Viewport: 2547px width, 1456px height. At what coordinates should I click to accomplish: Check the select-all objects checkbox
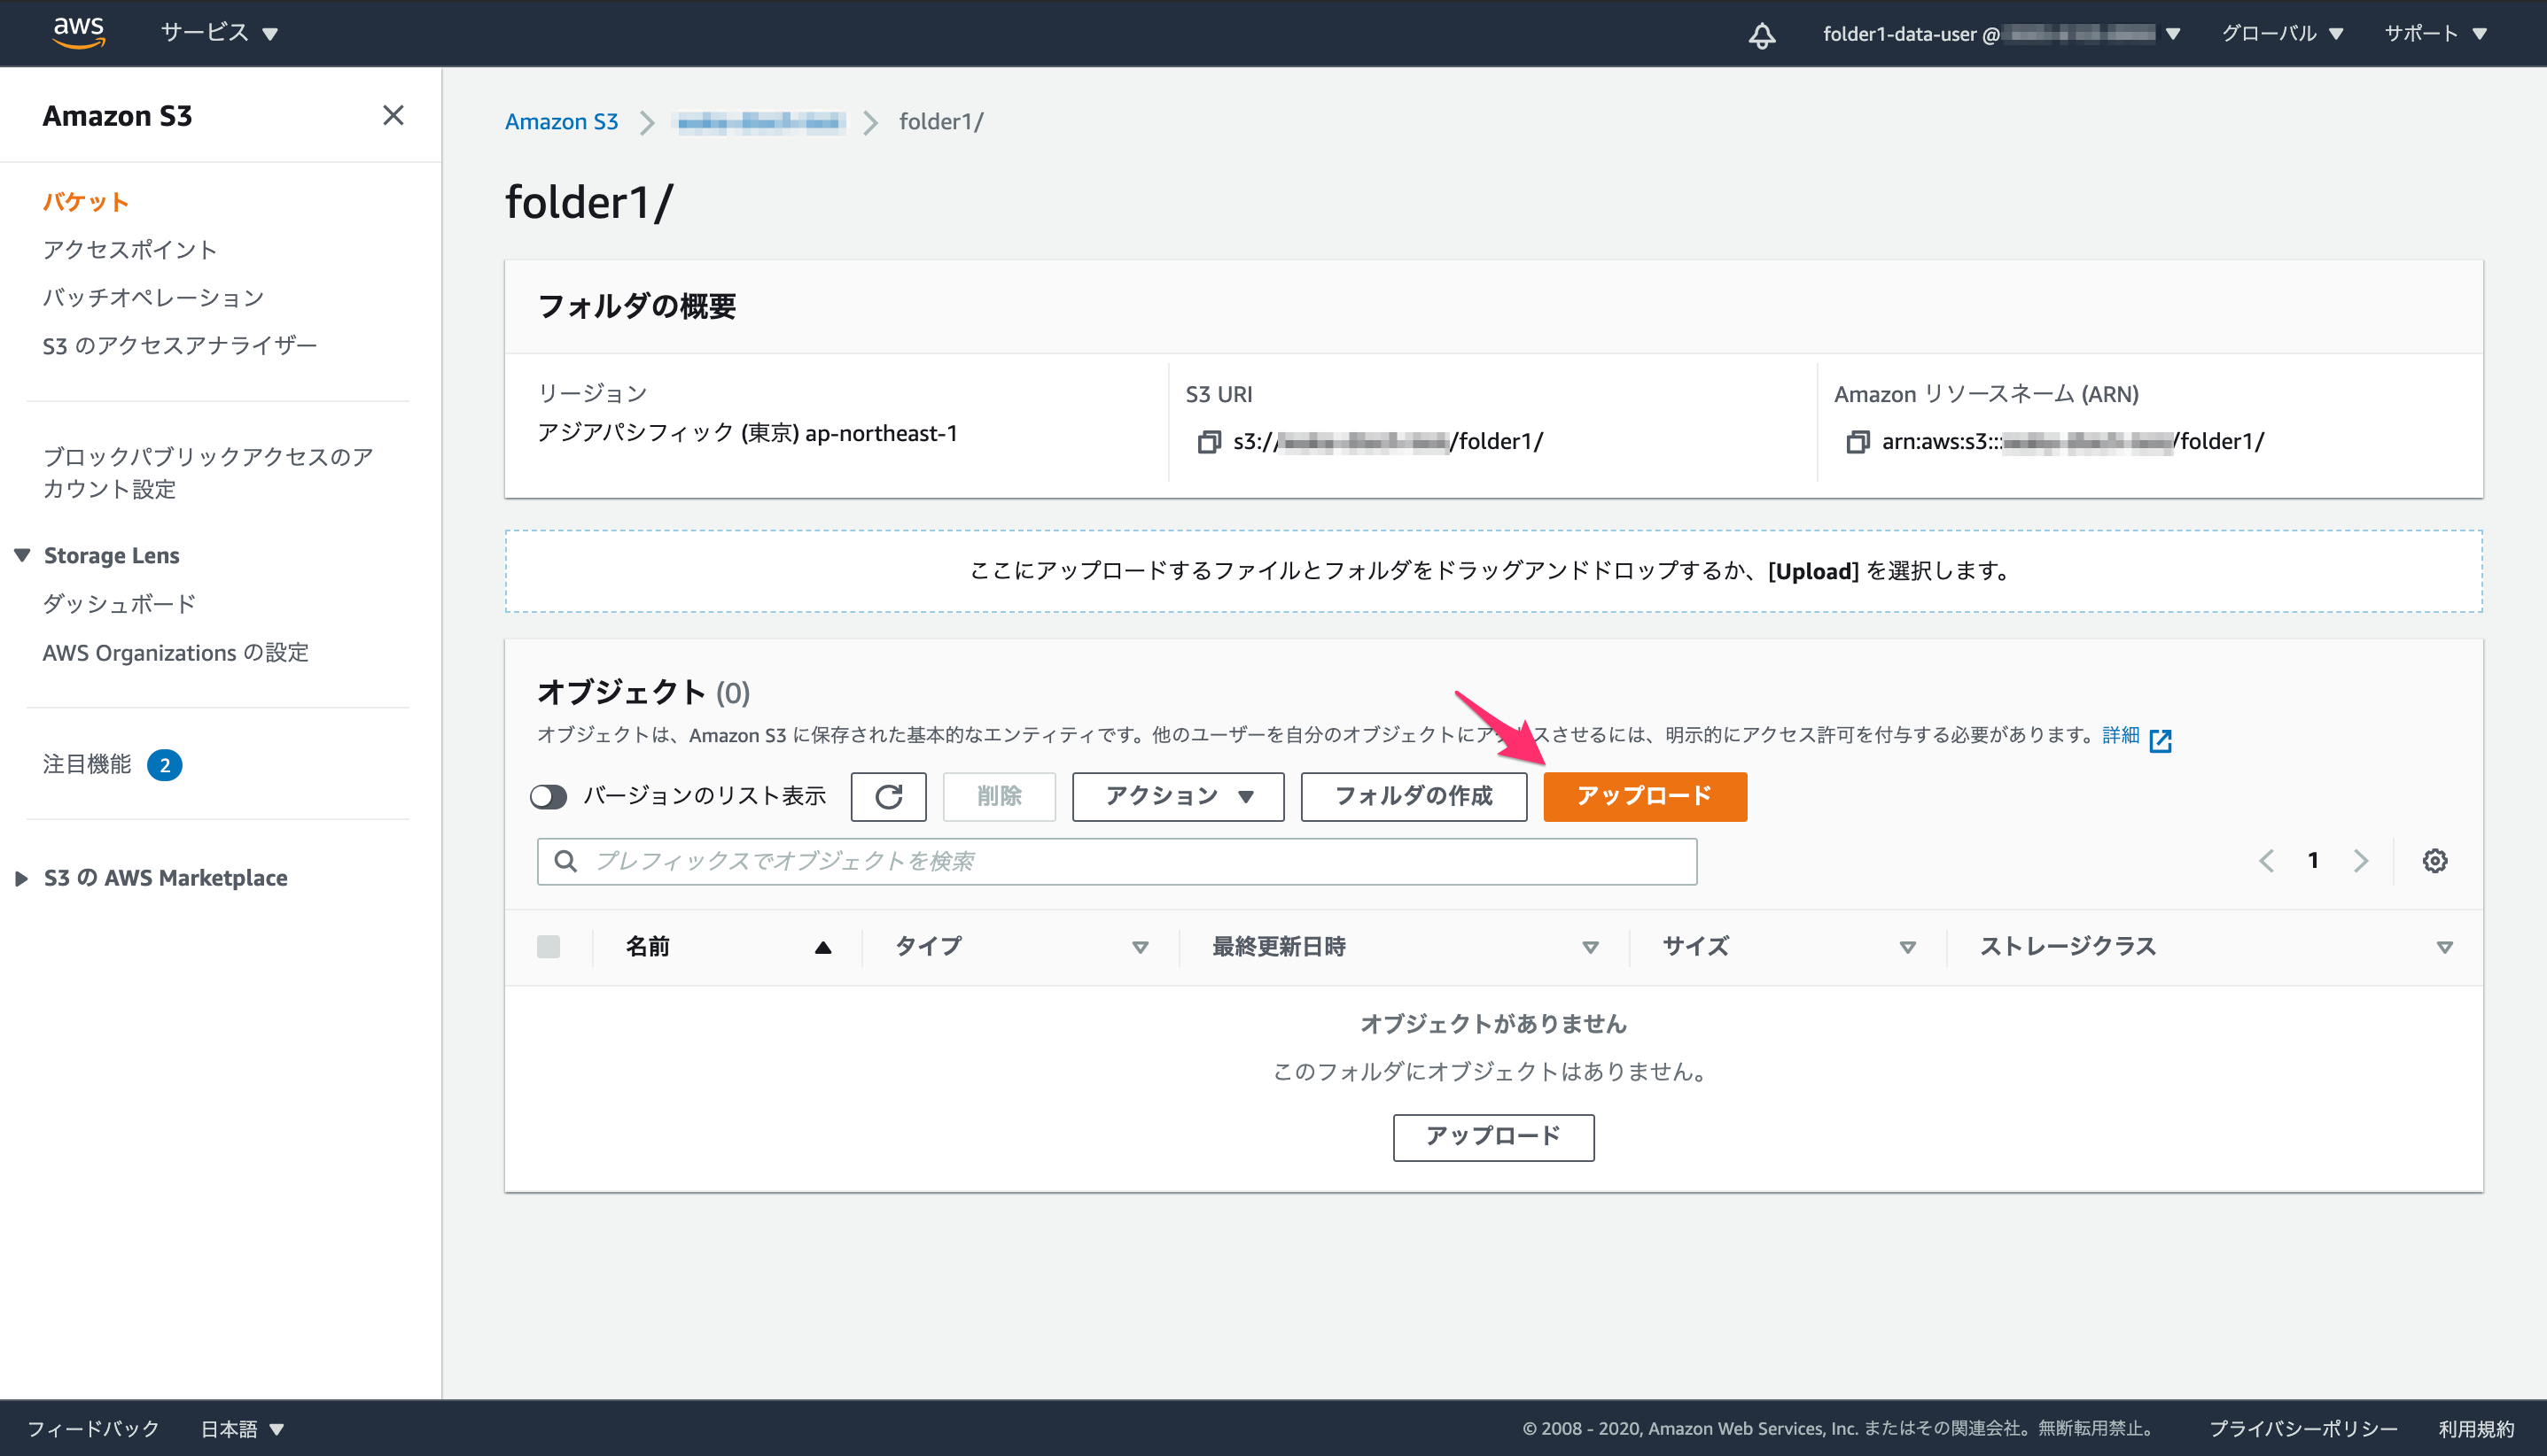[x=549, y=946]
